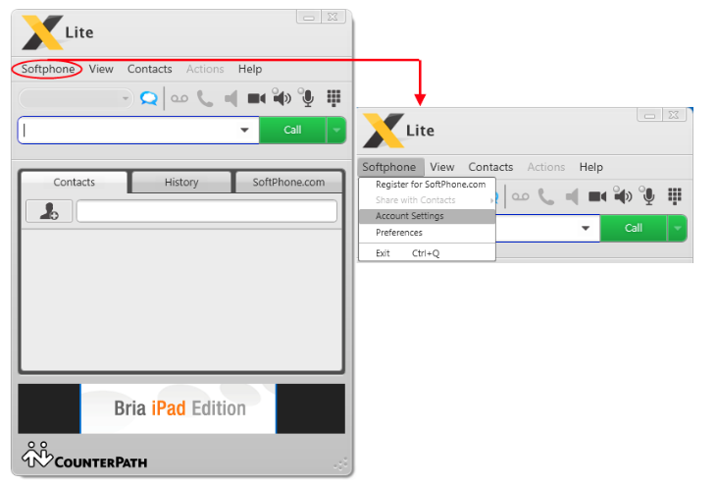This screenshot has width=717, height=488.
Task: Select Preferences from the Softphone menu
Action: pos(428,233)
